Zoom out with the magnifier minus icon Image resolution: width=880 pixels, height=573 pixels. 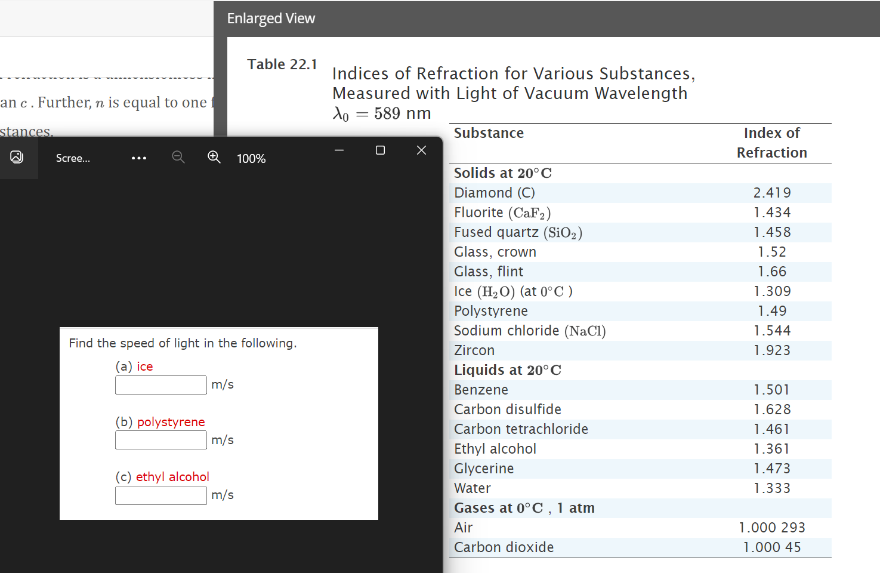coord(177,157)
